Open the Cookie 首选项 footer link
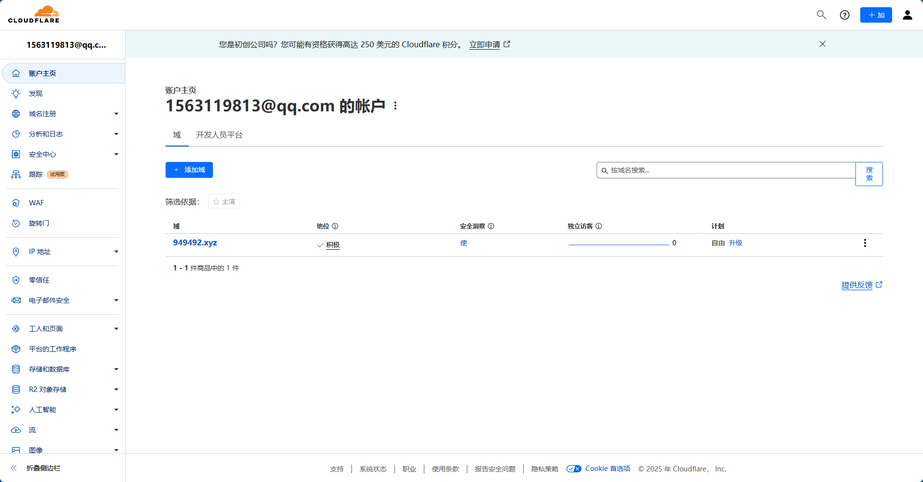Screen dimensions: 923x482 click(608, 469)
